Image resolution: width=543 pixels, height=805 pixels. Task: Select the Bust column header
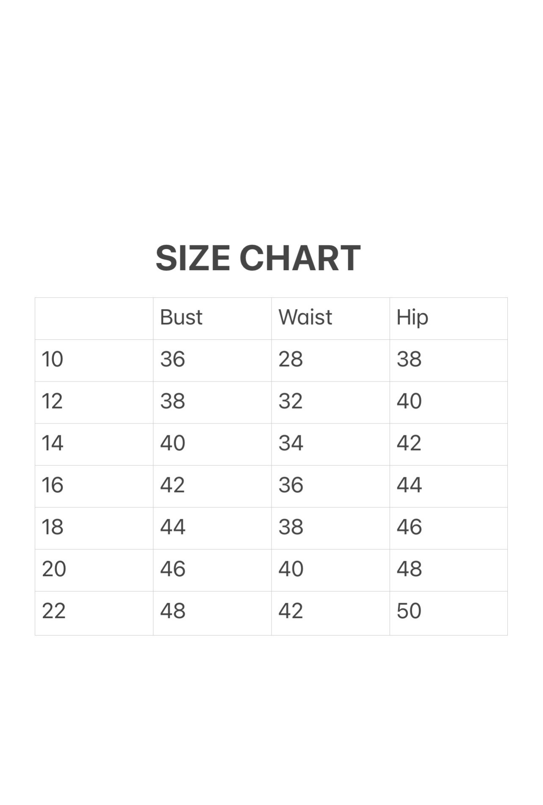point(181,317)
